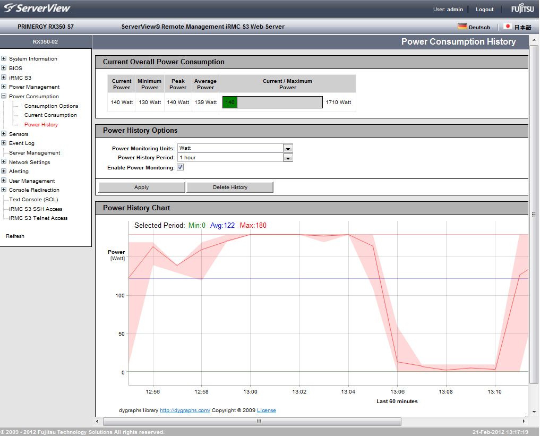Open iRMC S3 Telnet Access
The width and height of the screenshot is (540, 436).
[x=38, y=218]
